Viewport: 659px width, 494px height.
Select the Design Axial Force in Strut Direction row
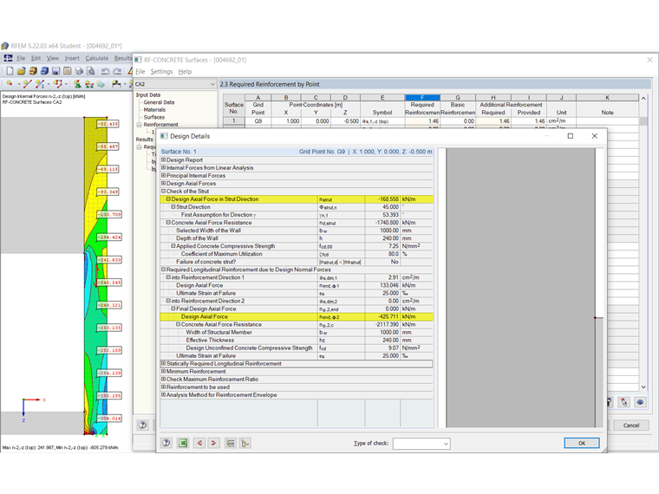coord(297,199)
